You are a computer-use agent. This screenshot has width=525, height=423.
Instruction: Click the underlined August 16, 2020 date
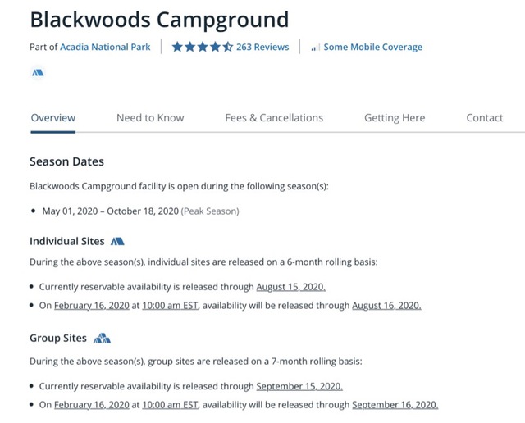[x=386, y=306]
